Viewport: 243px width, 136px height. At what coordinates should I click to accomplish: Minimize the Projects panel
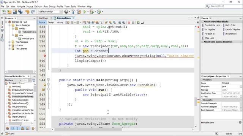35,18
